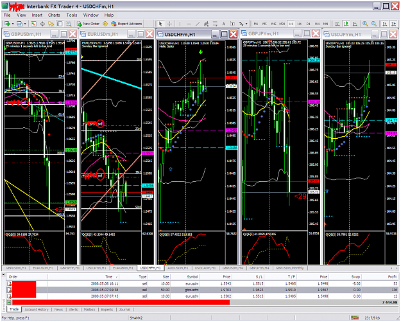Click the yellow diamond MetaEditor icon
401x322 pixels.
point(105,24)
